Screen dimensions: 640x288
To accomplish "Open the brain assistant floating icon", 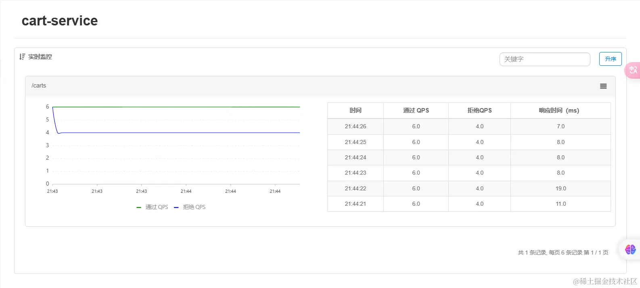I will click(x=630, y=249).
